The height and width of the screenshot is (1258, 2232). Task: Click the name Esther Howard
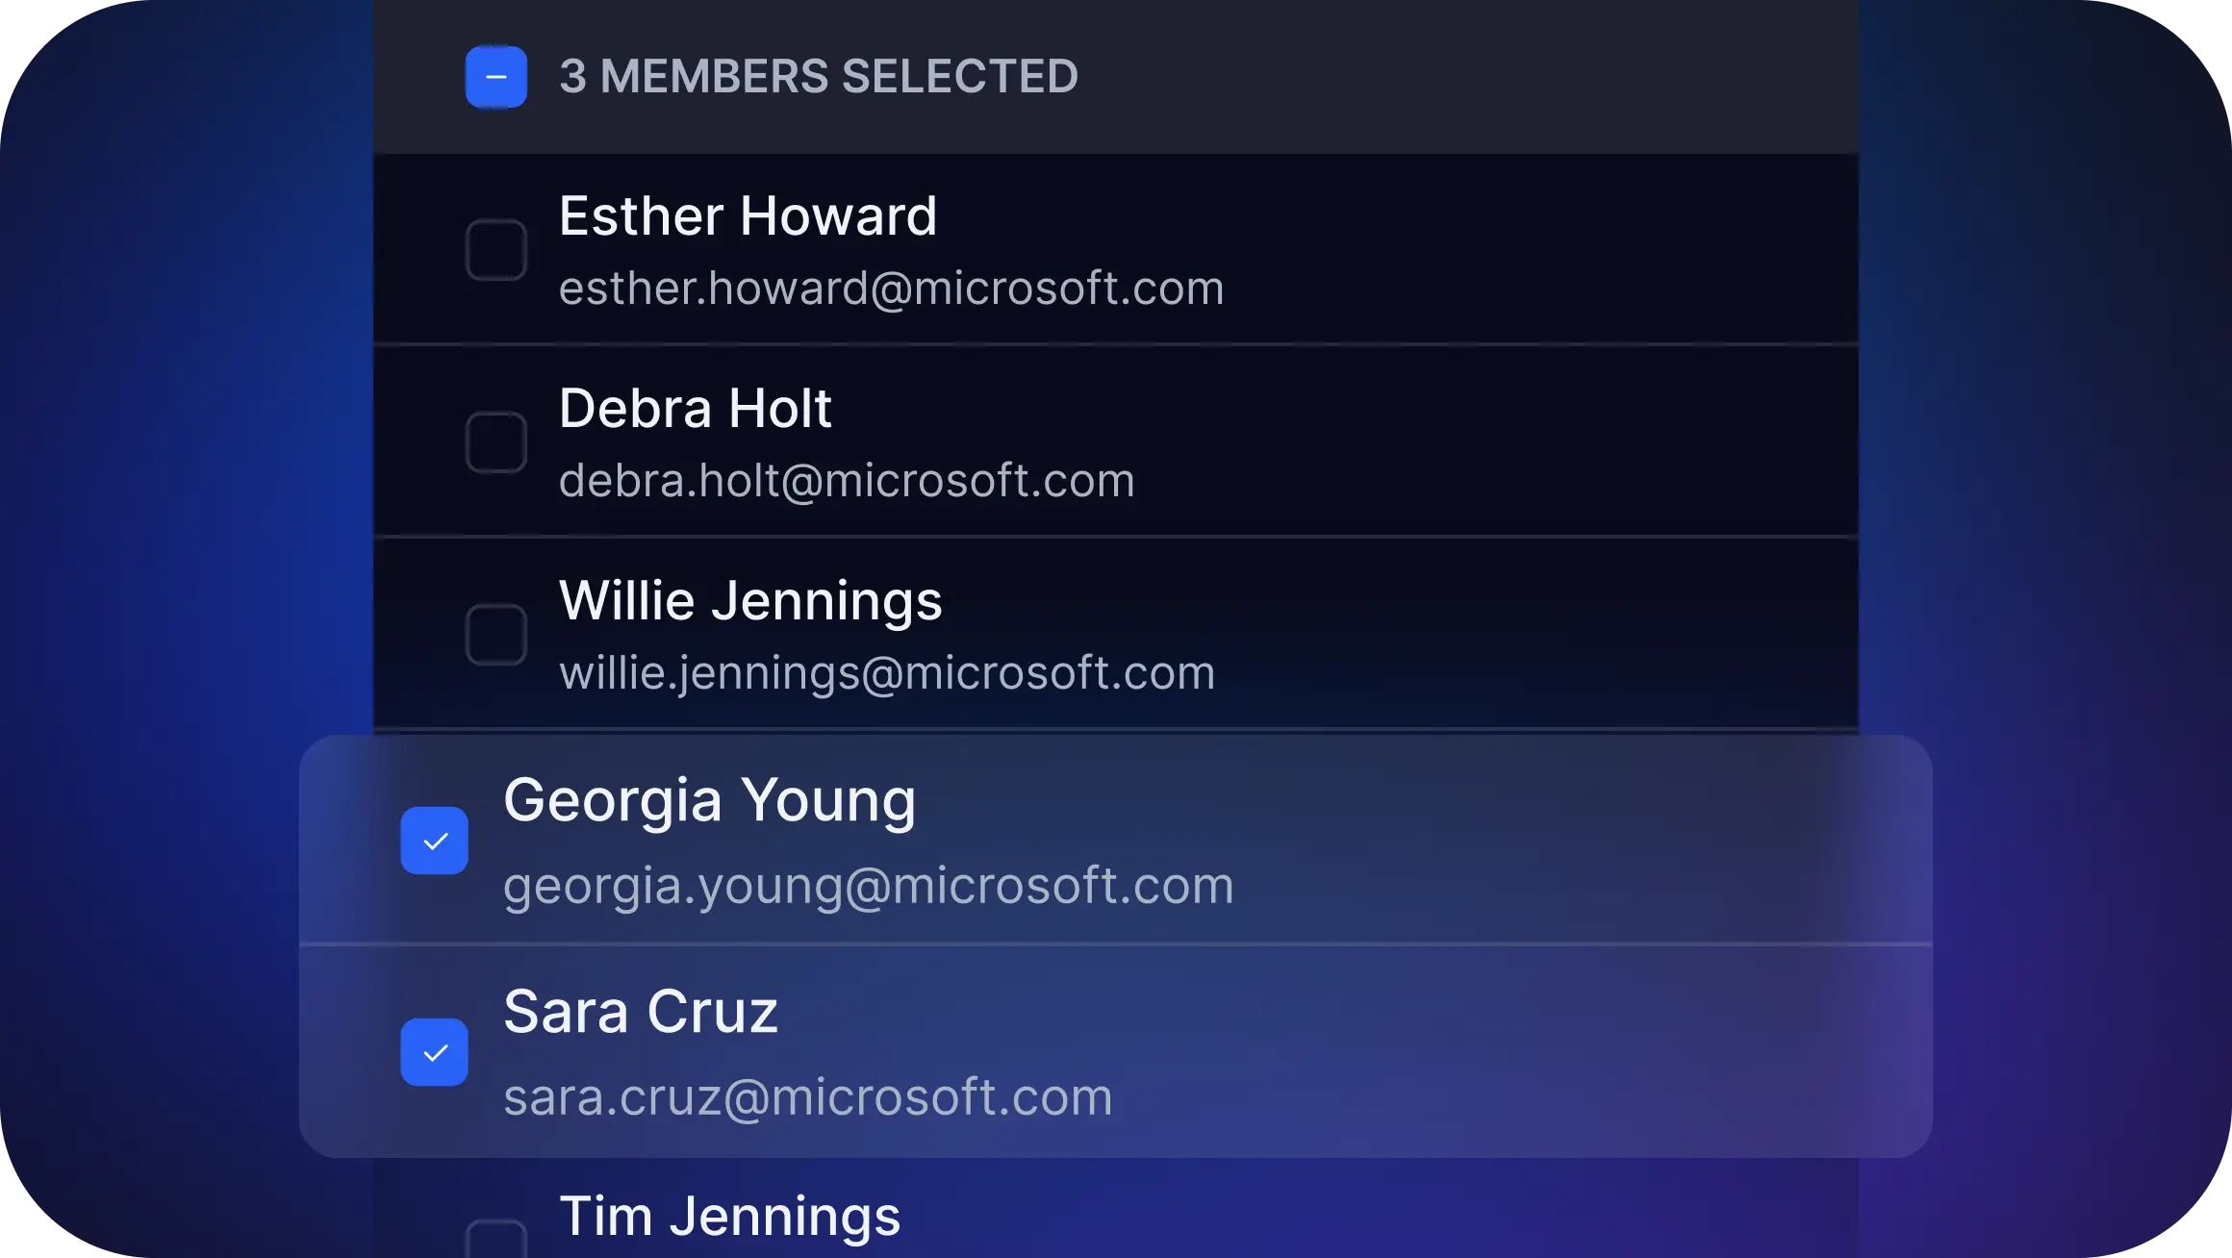coord(748,215)
